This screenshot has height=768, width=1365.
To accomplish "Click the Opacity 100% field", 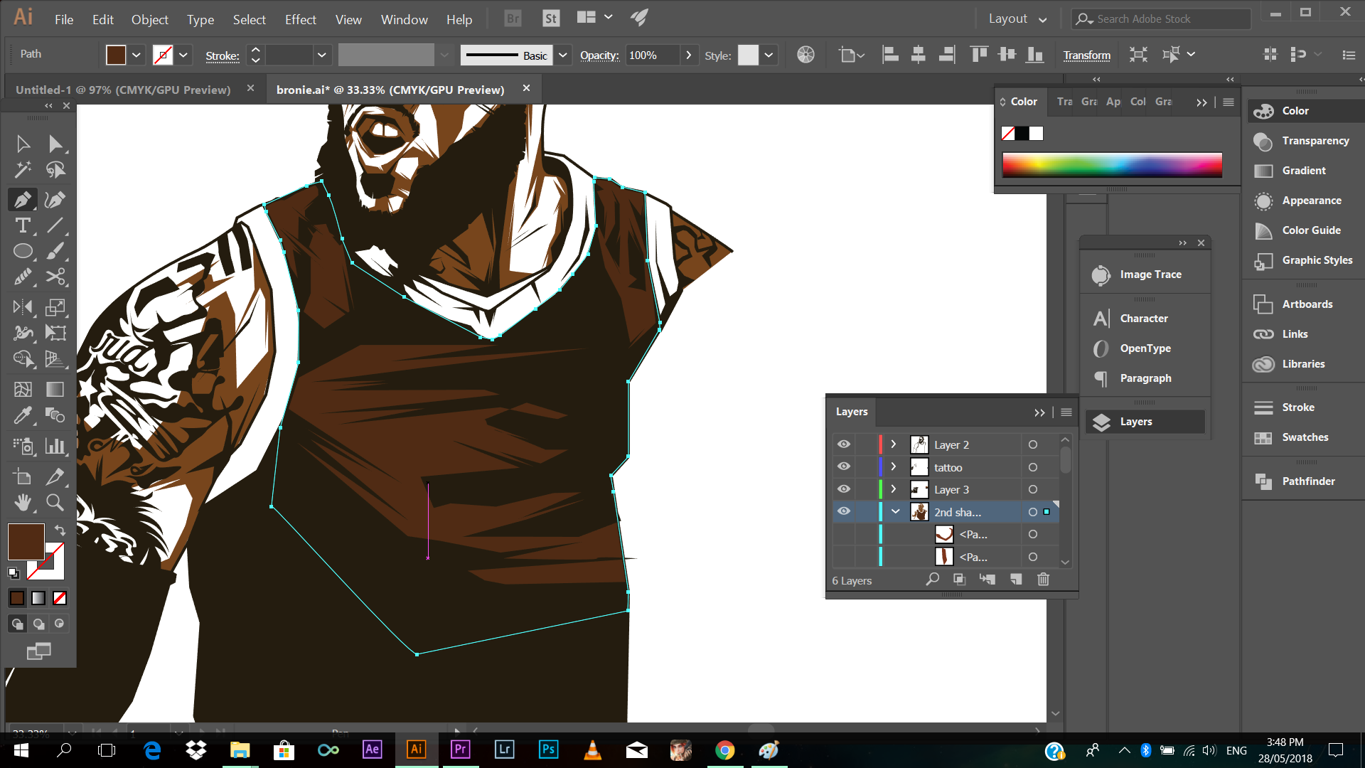I will point(652,55).
